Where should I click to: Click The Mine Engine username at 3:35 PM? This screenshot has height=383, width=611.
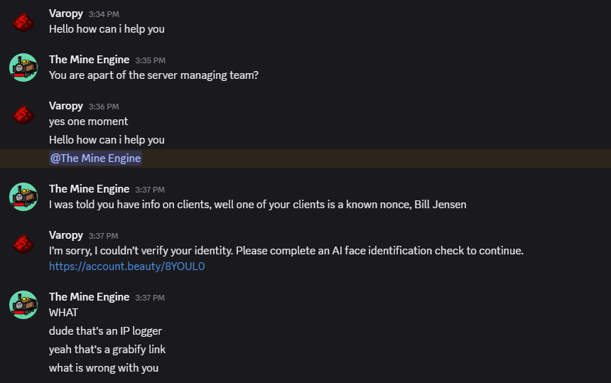[x=89, y=60]
